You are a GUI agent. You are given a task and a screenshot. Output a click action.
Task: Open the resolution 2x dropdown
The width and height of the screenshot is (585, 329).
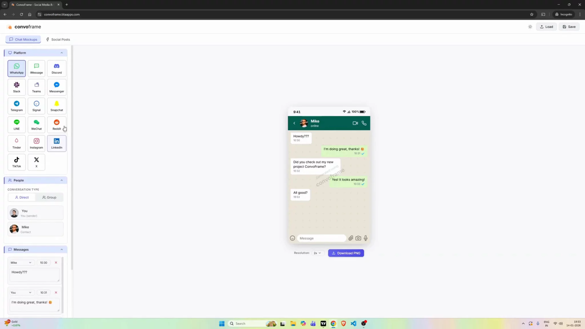pos(317,253)
